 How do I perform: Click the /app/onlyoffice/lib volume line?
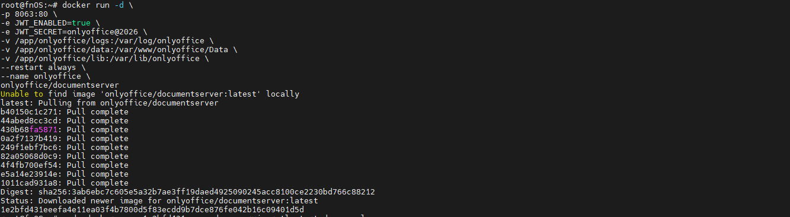pyautogui.click(x=104, y=58)
